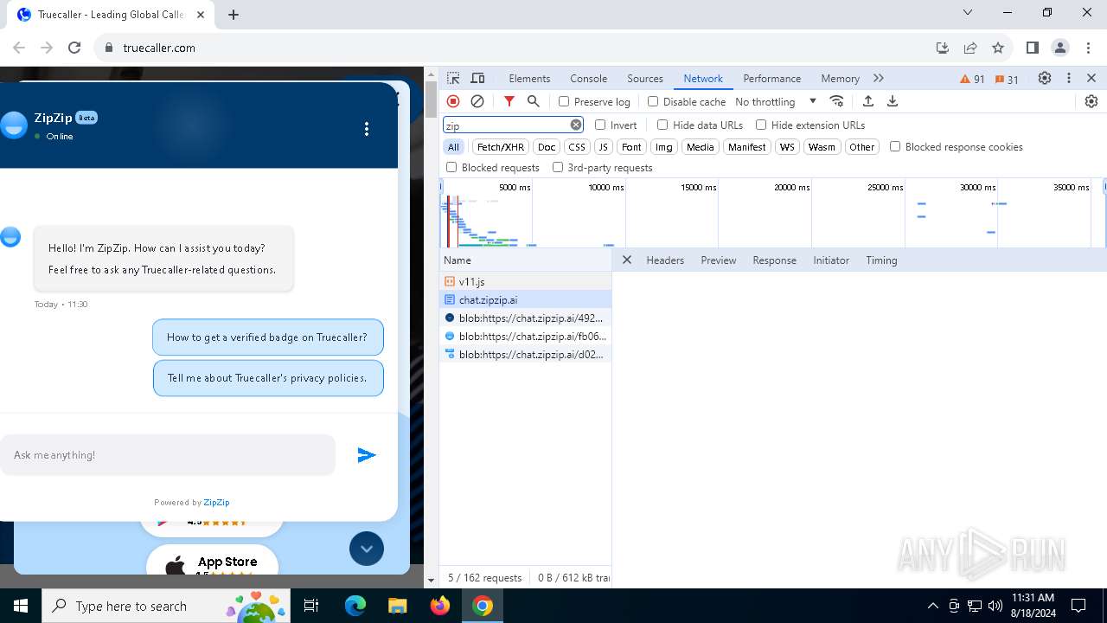Switch to the Sources tab

[x=645, y=78]
